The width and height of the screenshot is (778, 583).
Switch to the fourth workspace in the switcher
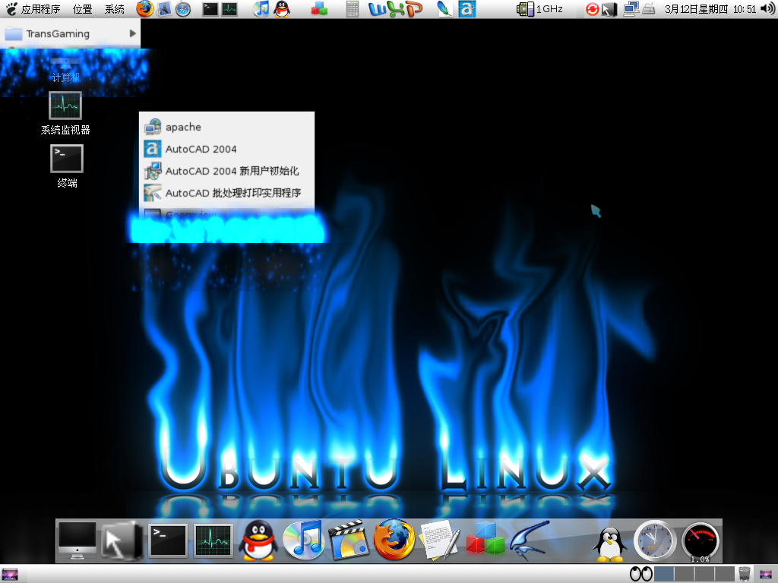pos(723,574)
